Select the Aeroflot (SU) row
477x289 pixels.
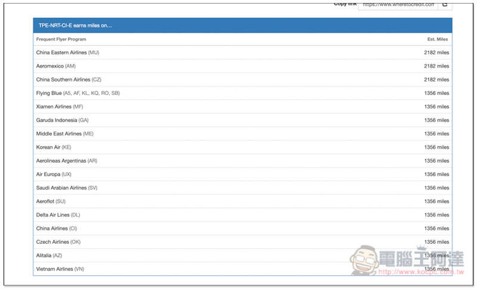pos(243,201)
